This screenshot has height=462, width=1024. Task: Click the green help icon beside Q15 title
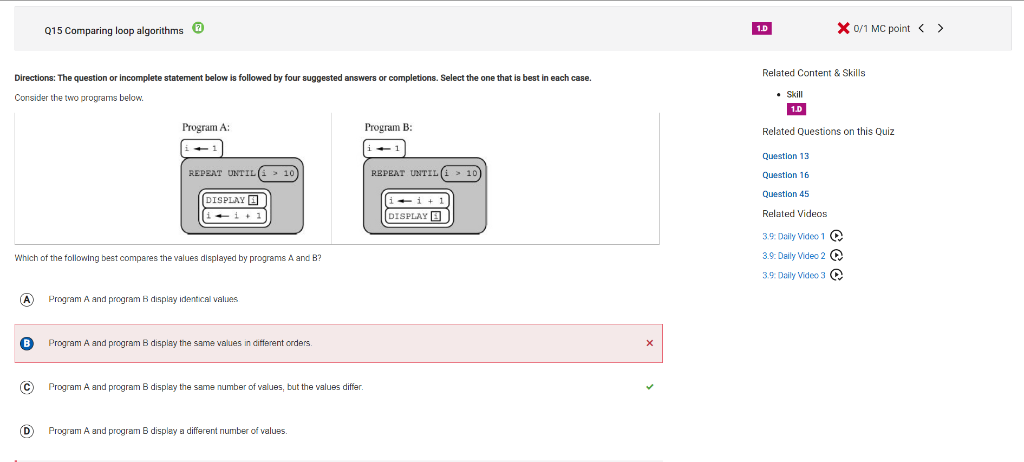click(198, 28)
